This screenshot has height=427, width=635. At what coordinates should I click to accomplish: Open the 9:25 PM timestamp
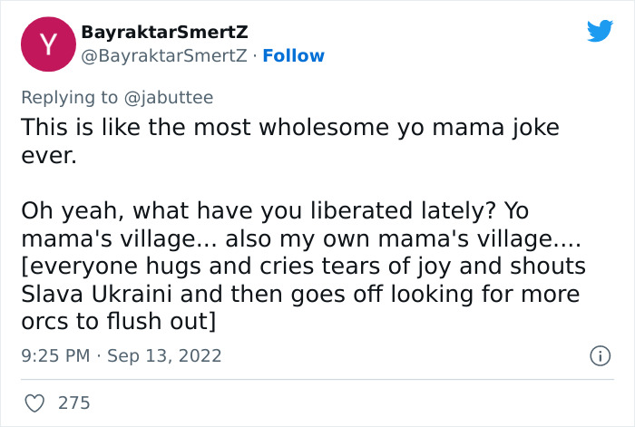click(x=55, y=355)
